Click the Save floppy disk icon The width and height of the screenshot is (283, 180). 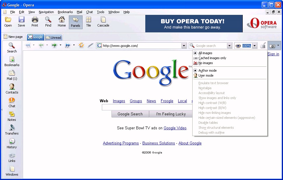[x=21, y=20]
